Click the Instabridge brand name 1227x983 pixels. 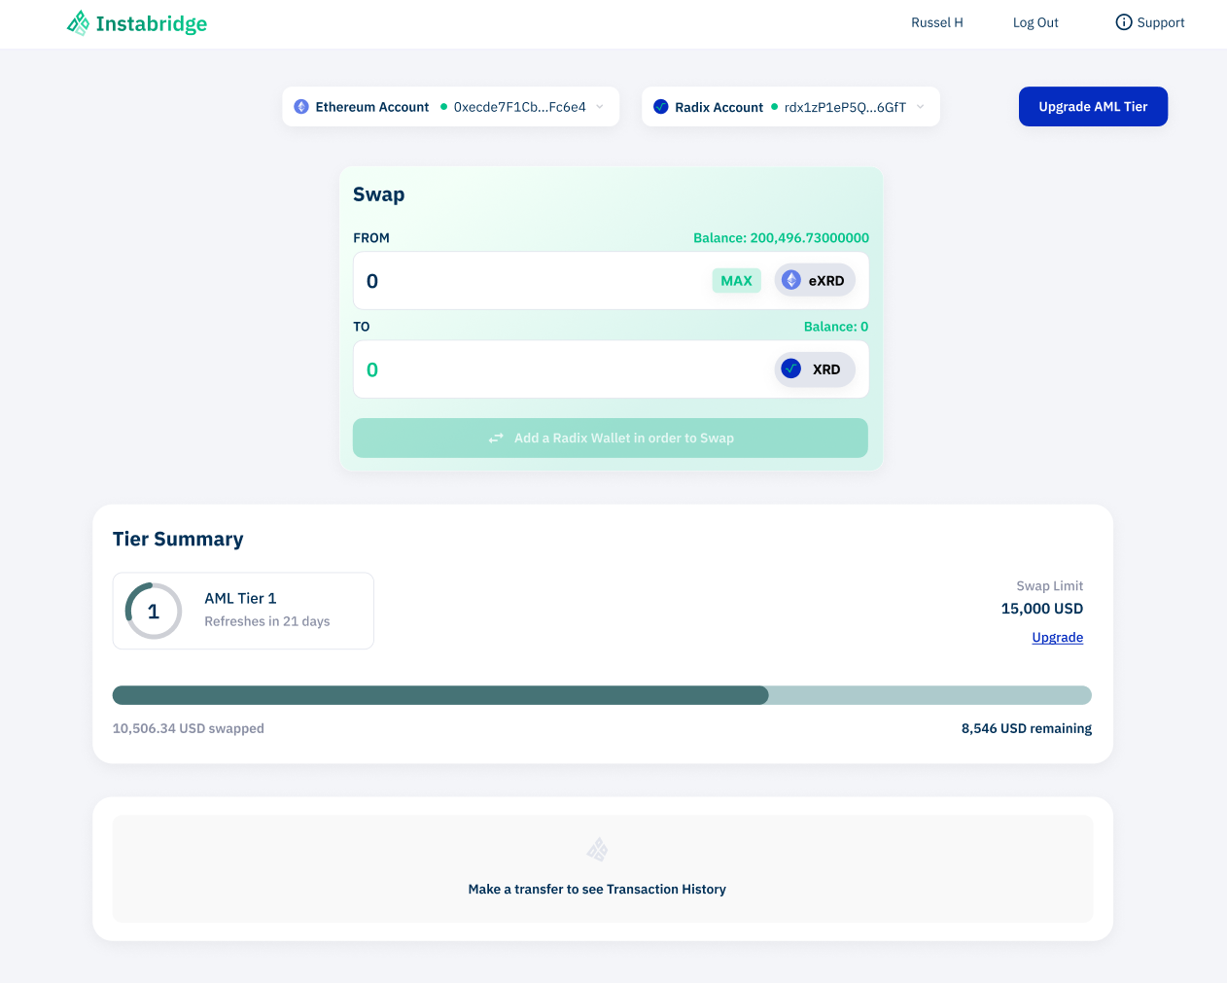coord(152,23)
